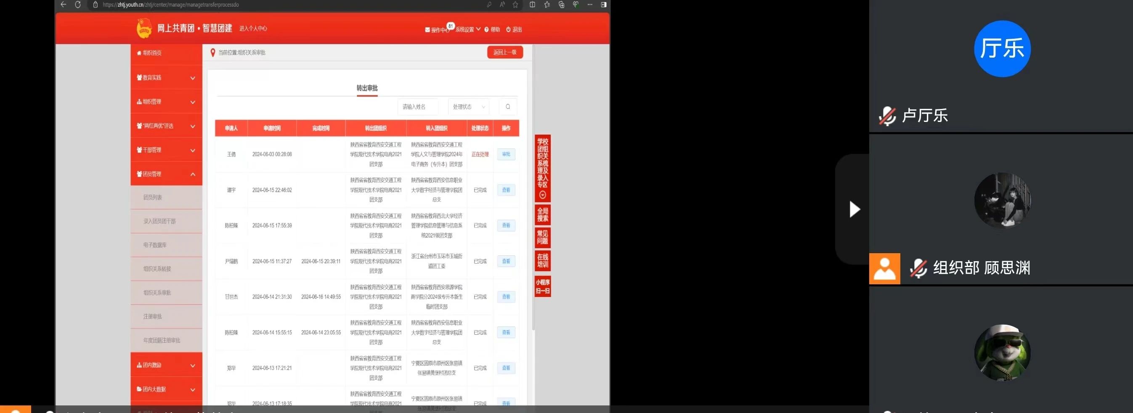Image resolution: width=1133 pixels, height=413 pixels.
Task: Click the play arrow on video panel
Action: [854, 209]
